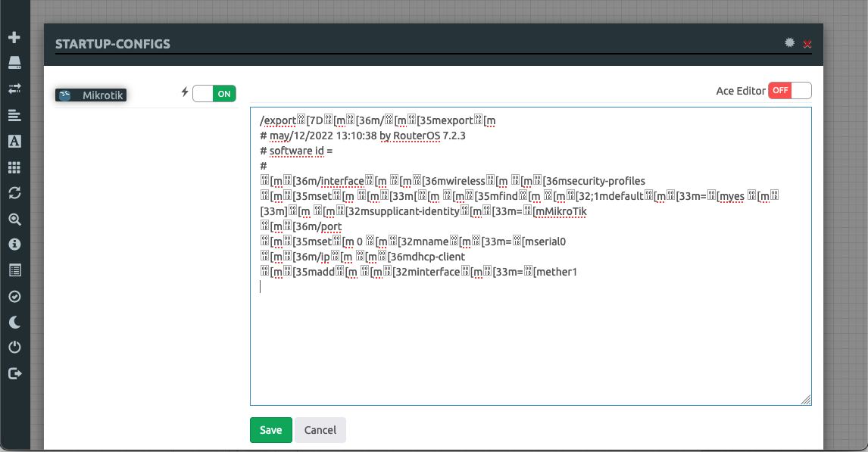Click the '/ip dhcp-client' config line
The height and width of the screenshot is (452, 868).
coord(363,257)
